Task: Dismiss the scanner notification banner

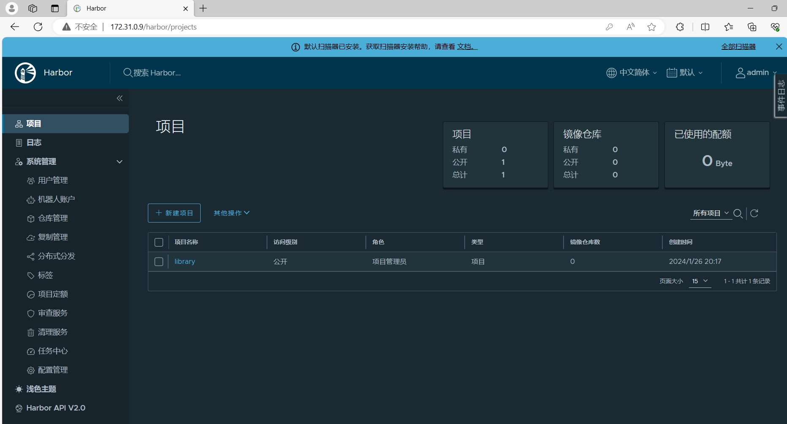Action: tap(779, 47)
